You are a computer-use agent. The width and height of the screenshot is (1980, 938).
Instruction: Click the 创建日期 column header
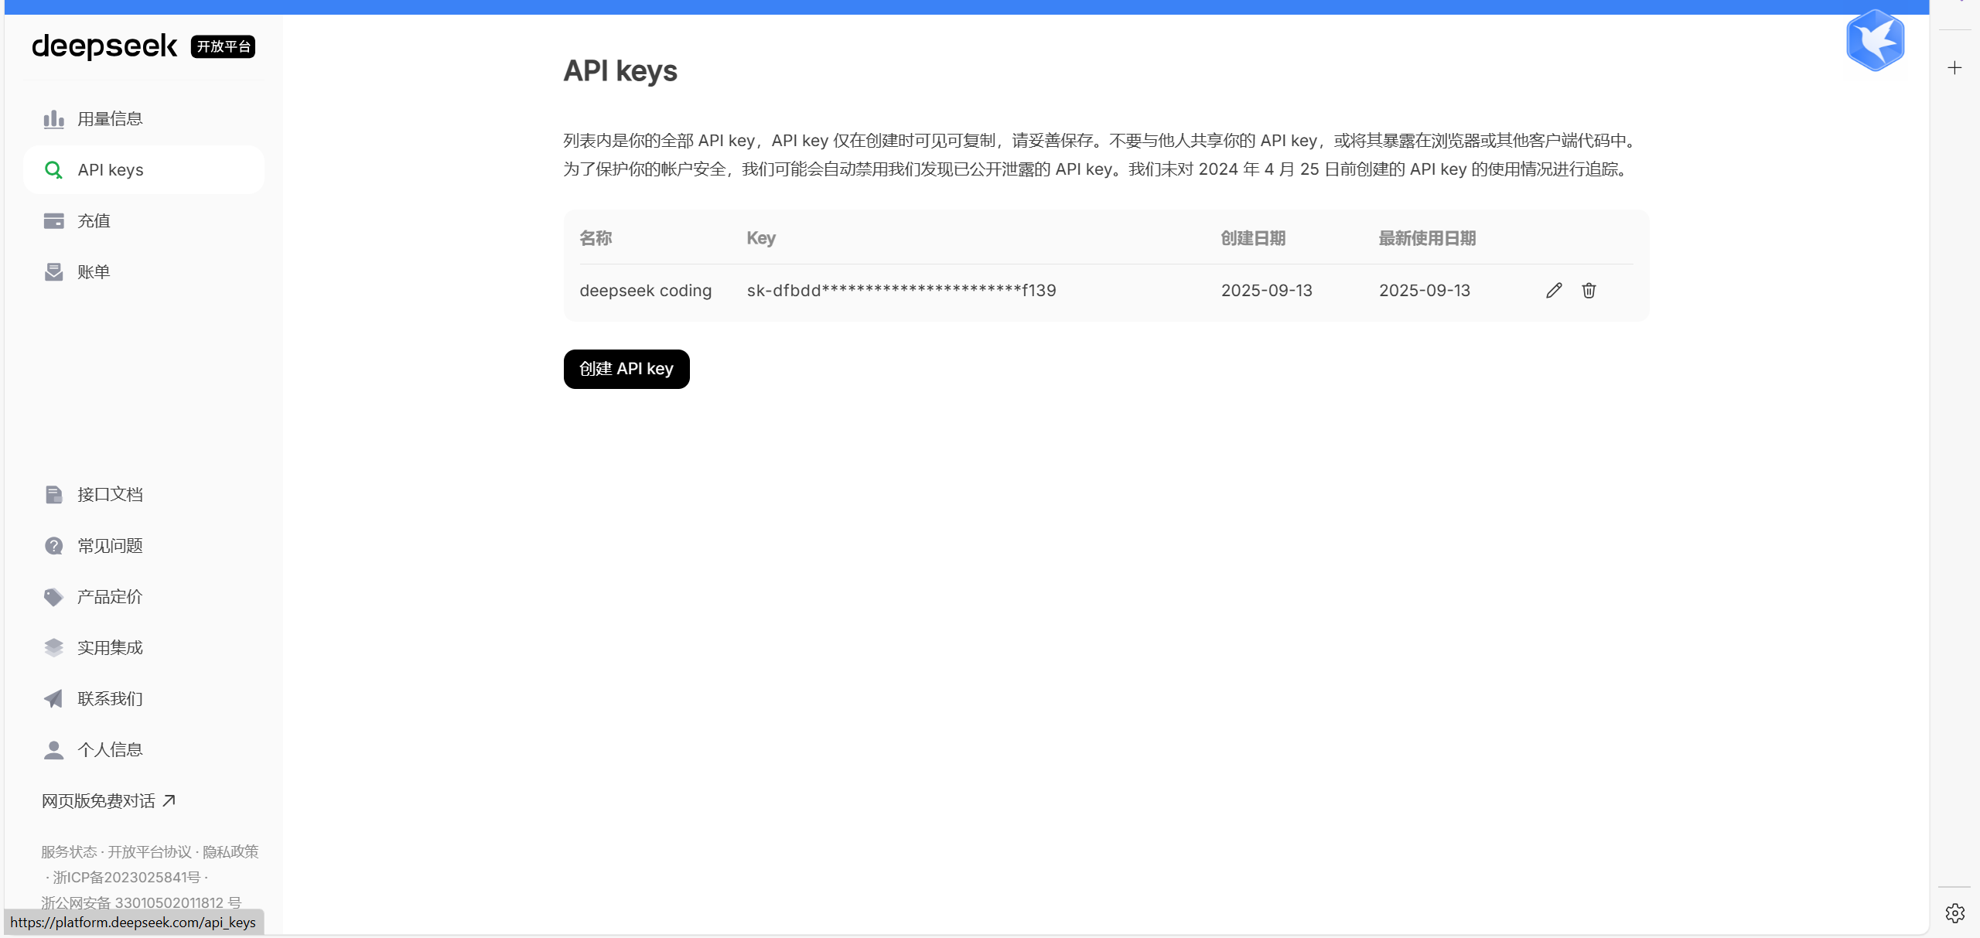pyautogui.click(x=1253, y=238)
